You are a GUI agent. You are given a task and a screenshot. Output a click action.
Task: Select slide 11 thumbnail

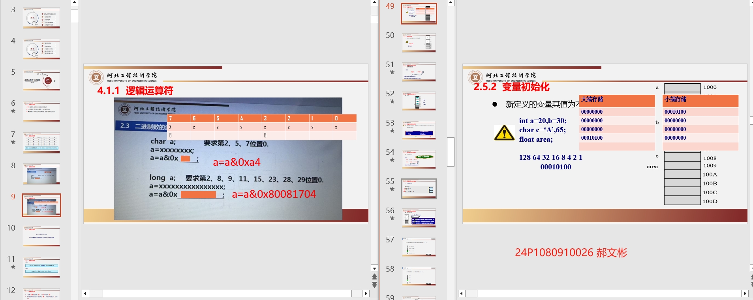41,268
